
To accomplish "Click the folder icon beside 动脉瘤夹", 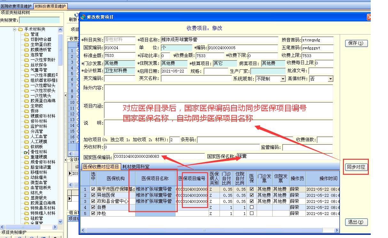I will [x=27, y=178].
